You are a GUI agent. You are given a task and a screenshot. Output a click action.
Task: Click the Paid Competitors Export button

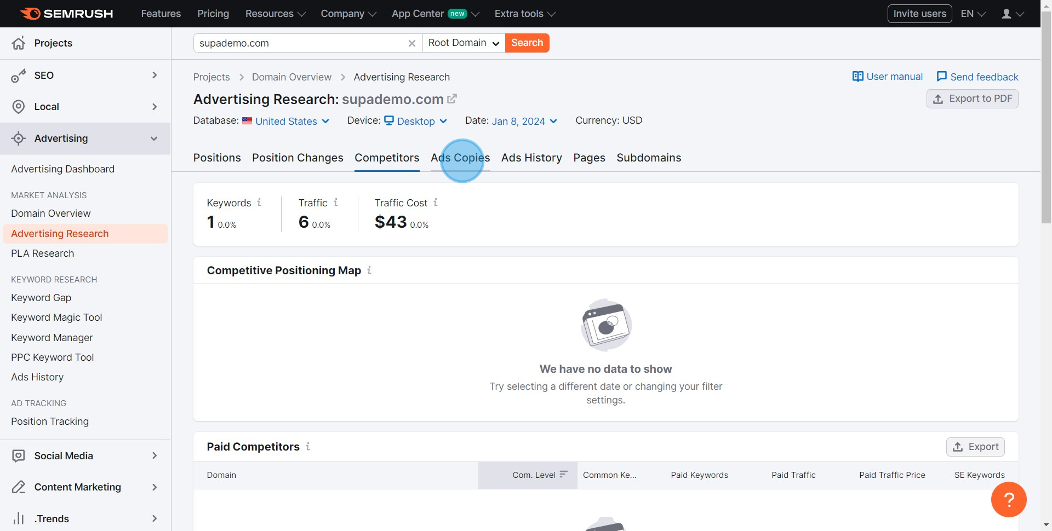point(975,447)
